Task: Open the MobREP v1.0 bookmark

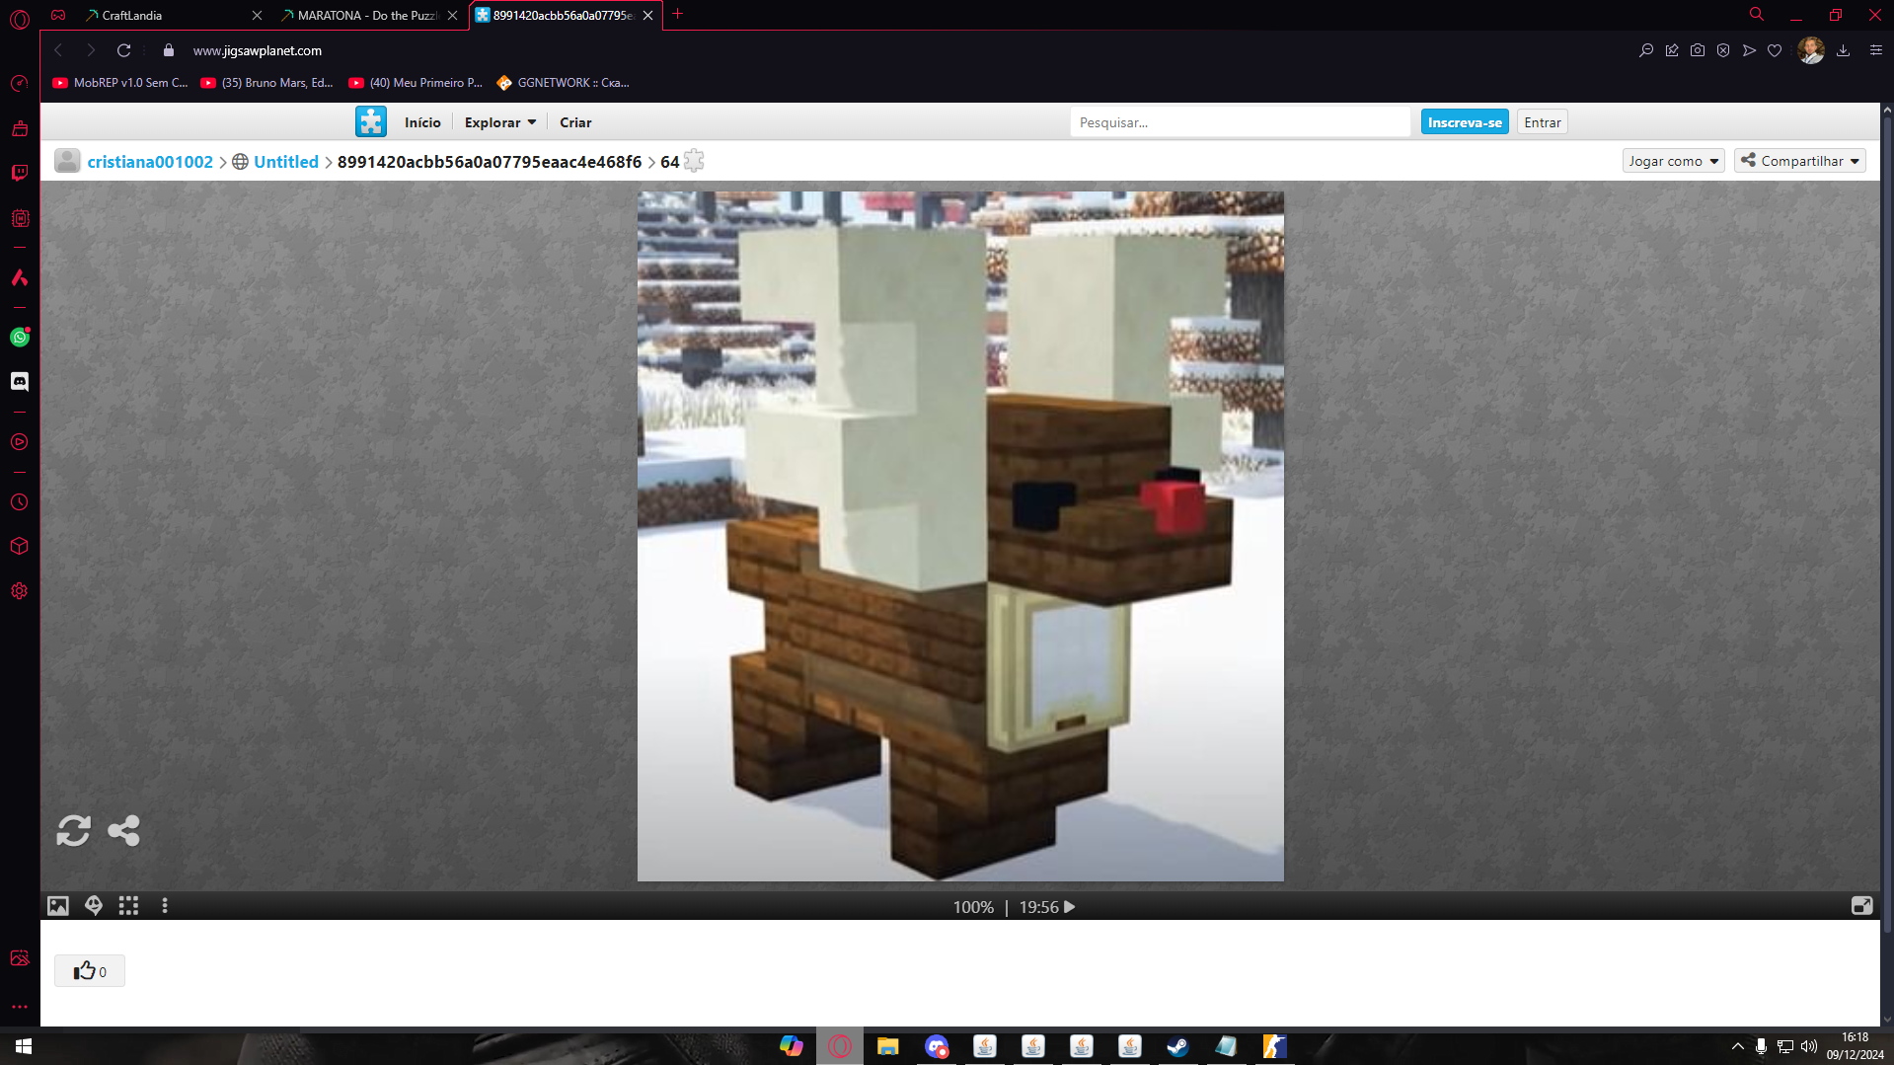Action: pyautogui.click(x=120, y=83)
